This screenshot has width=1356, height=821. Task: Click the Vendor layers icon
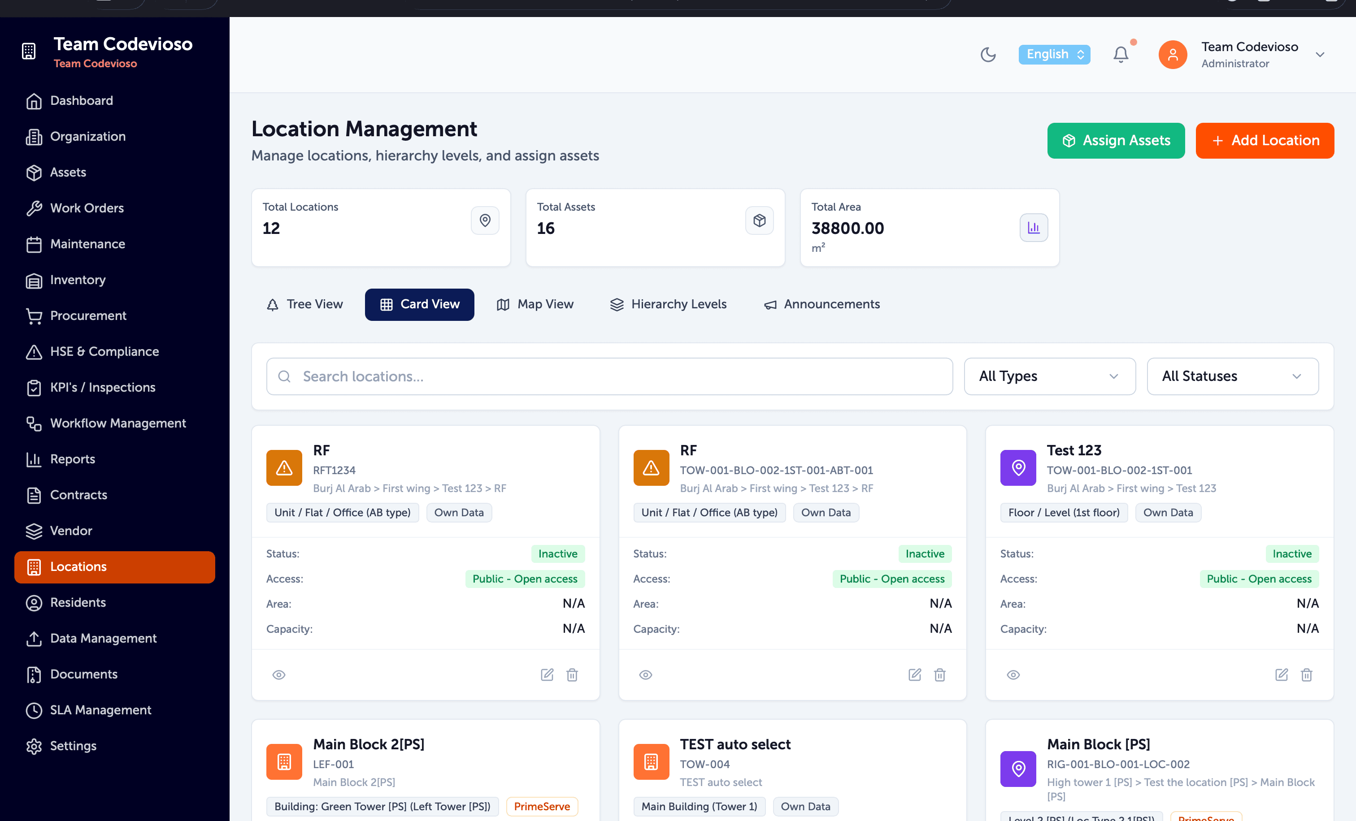[34, 531]
